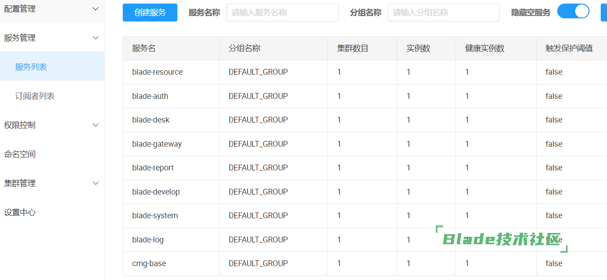The width and height of the screenshot is (607, 280).
Task: Focus the 服务名称 input field
Action: click(x=283, y=13)
